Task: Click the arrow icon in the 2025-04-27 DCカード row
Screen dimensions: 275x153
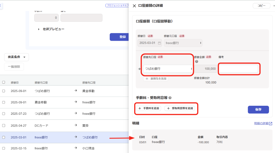Action: tap(76, 125)
